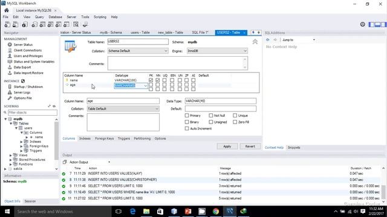Click the home icon tab

click(7, 10)
